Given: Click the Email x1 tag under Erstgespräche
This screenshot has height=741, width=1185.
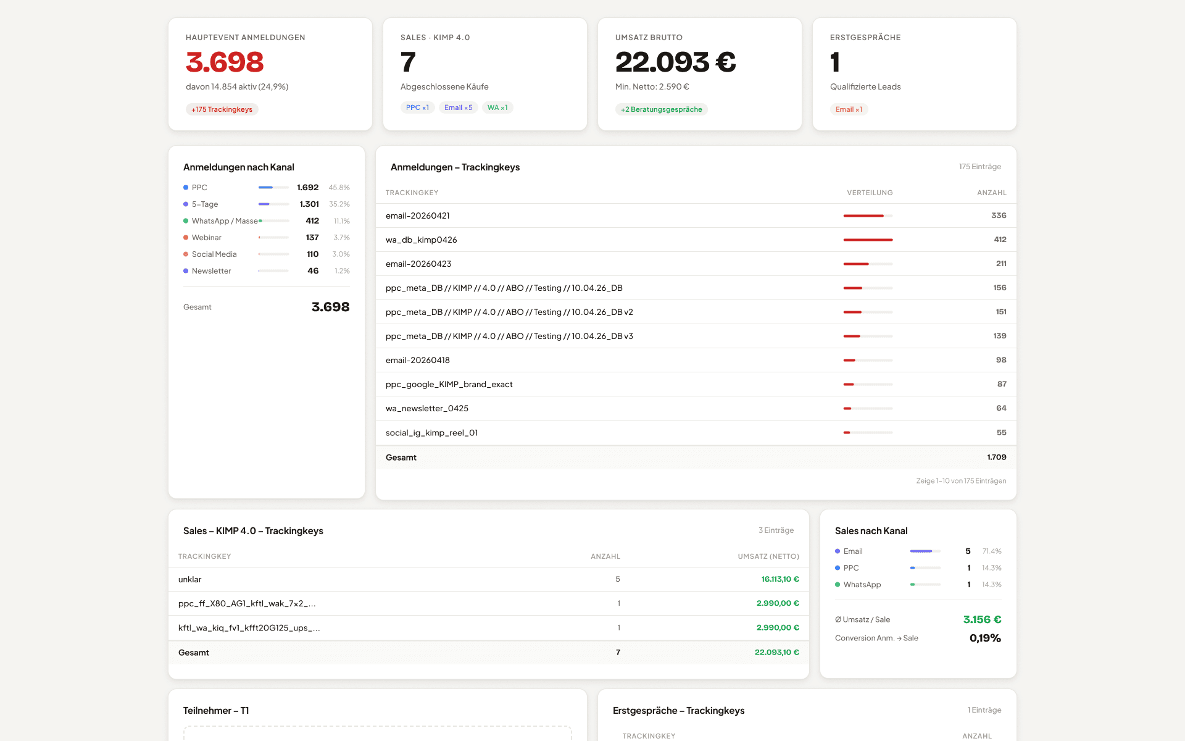Looking at the screenshot, I should (849, 109).
